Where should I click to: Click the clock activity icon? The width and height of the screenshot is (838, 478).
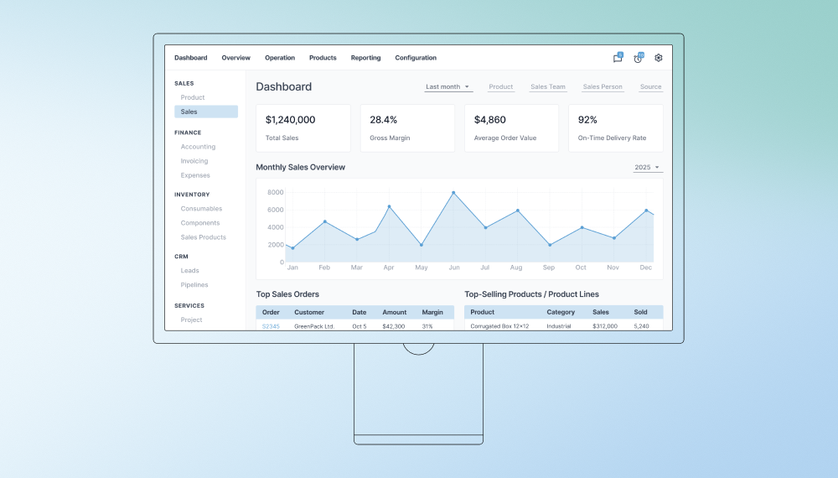point(638,58)
